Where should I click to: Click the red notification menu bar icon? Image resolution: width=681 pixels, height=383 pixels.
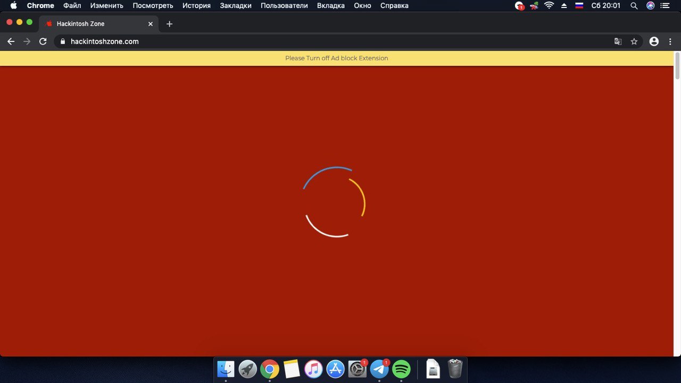[x=520, y=6]
